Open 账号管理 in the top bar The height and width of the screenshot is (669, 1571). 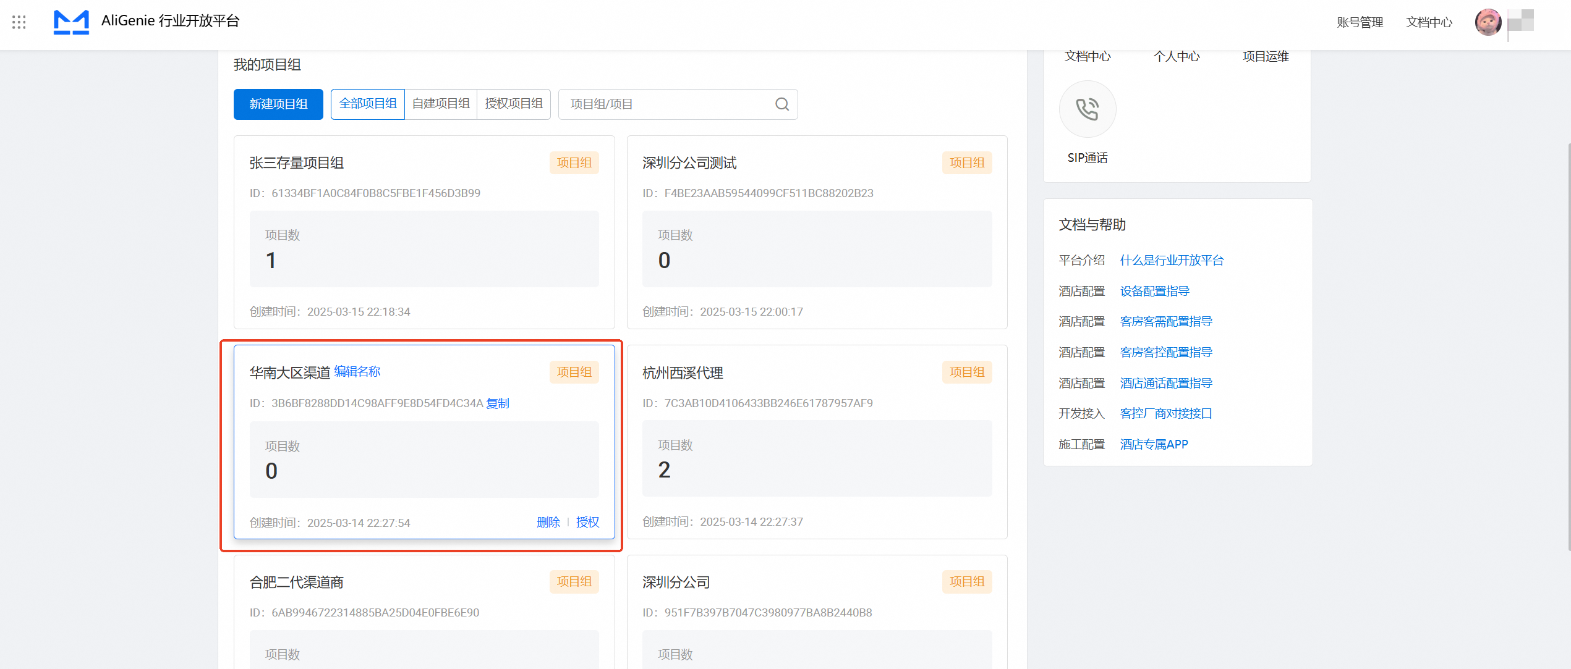click(x=1360, y=22)
